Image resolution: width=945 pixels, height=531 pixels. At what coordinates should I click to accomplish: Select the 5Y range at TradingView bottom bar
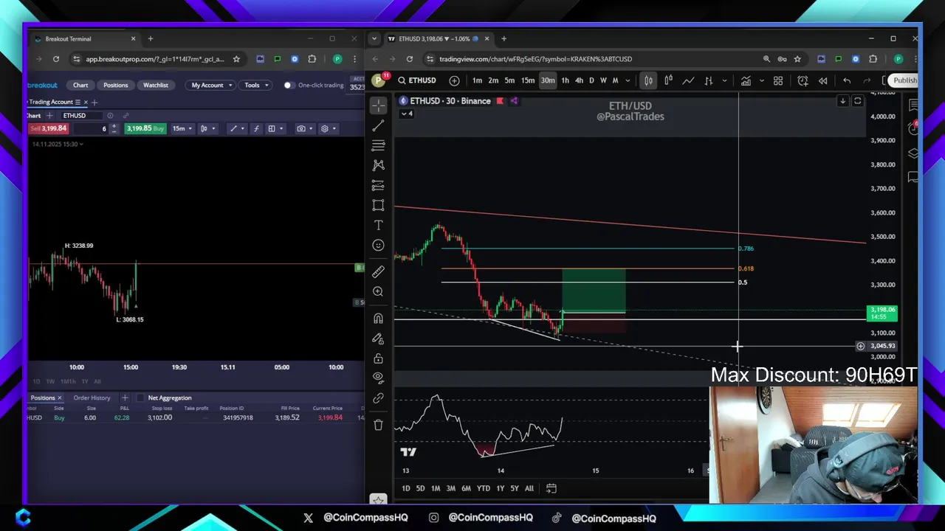click(x=515, y=488)
